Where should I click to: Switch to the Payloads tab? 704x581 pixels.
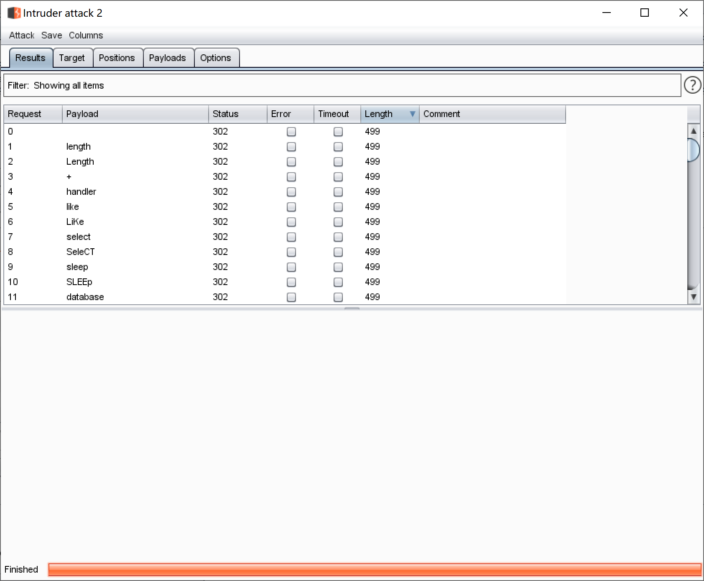pyautogui.click(x=168, y=58)
